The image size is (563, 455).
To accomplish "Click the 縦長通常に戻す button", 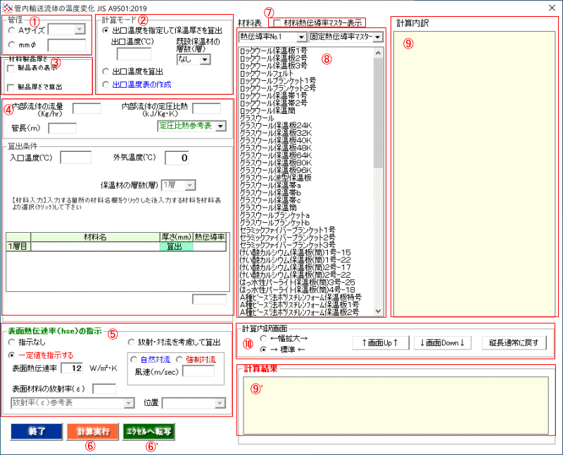I will 513,343.
